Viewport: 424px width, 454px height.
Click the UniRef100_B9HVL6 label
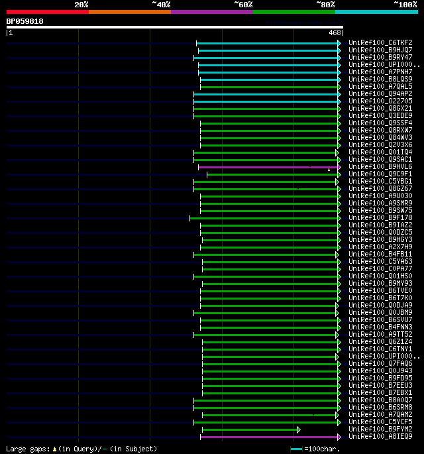(x=380, y=166)
